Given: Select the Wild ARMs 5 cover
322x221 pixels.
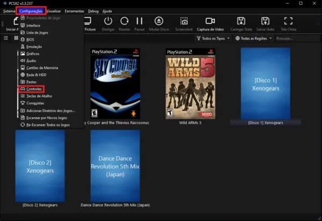Looking at the screenshot, I should (191, 83).
